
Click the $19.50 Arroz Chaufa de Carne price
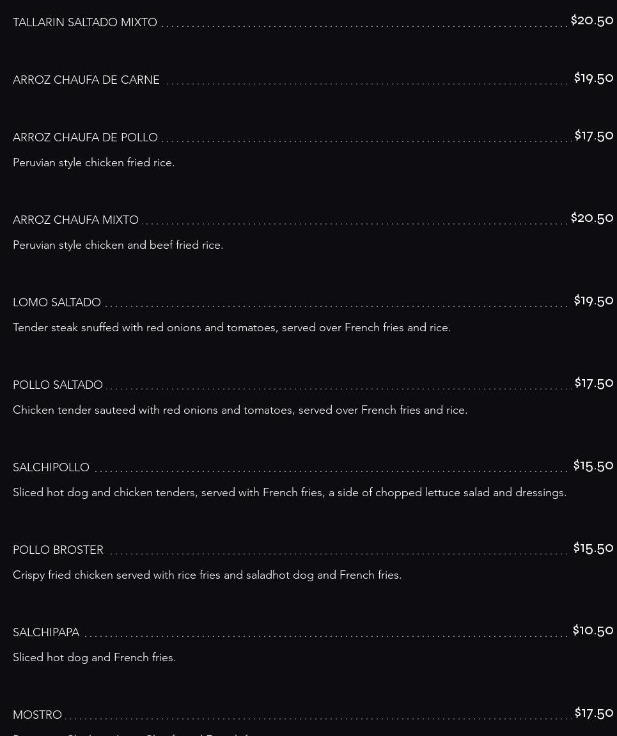coord(593,77)
